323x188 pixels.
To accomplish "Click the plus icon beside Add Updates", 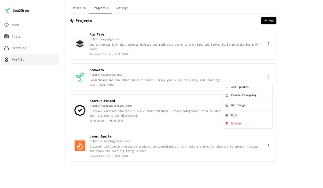I will point(227,87).
